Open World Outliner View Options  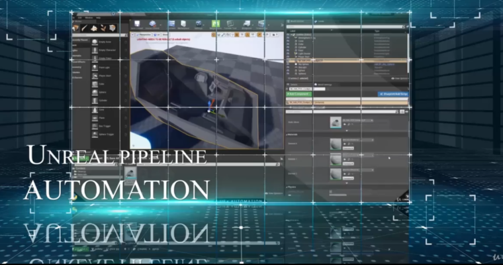click(x=400, y=78)
